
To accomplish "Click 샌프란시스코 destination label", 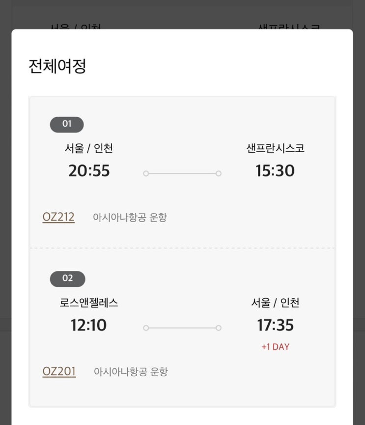I will [275, 148].
